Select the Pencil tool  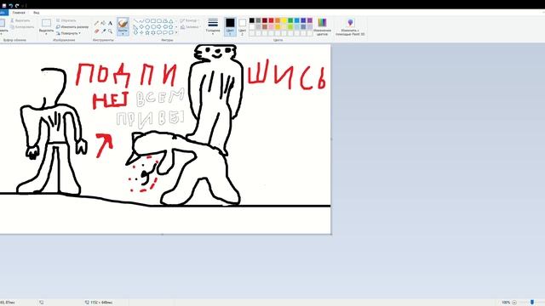click(x=96, y=23)
